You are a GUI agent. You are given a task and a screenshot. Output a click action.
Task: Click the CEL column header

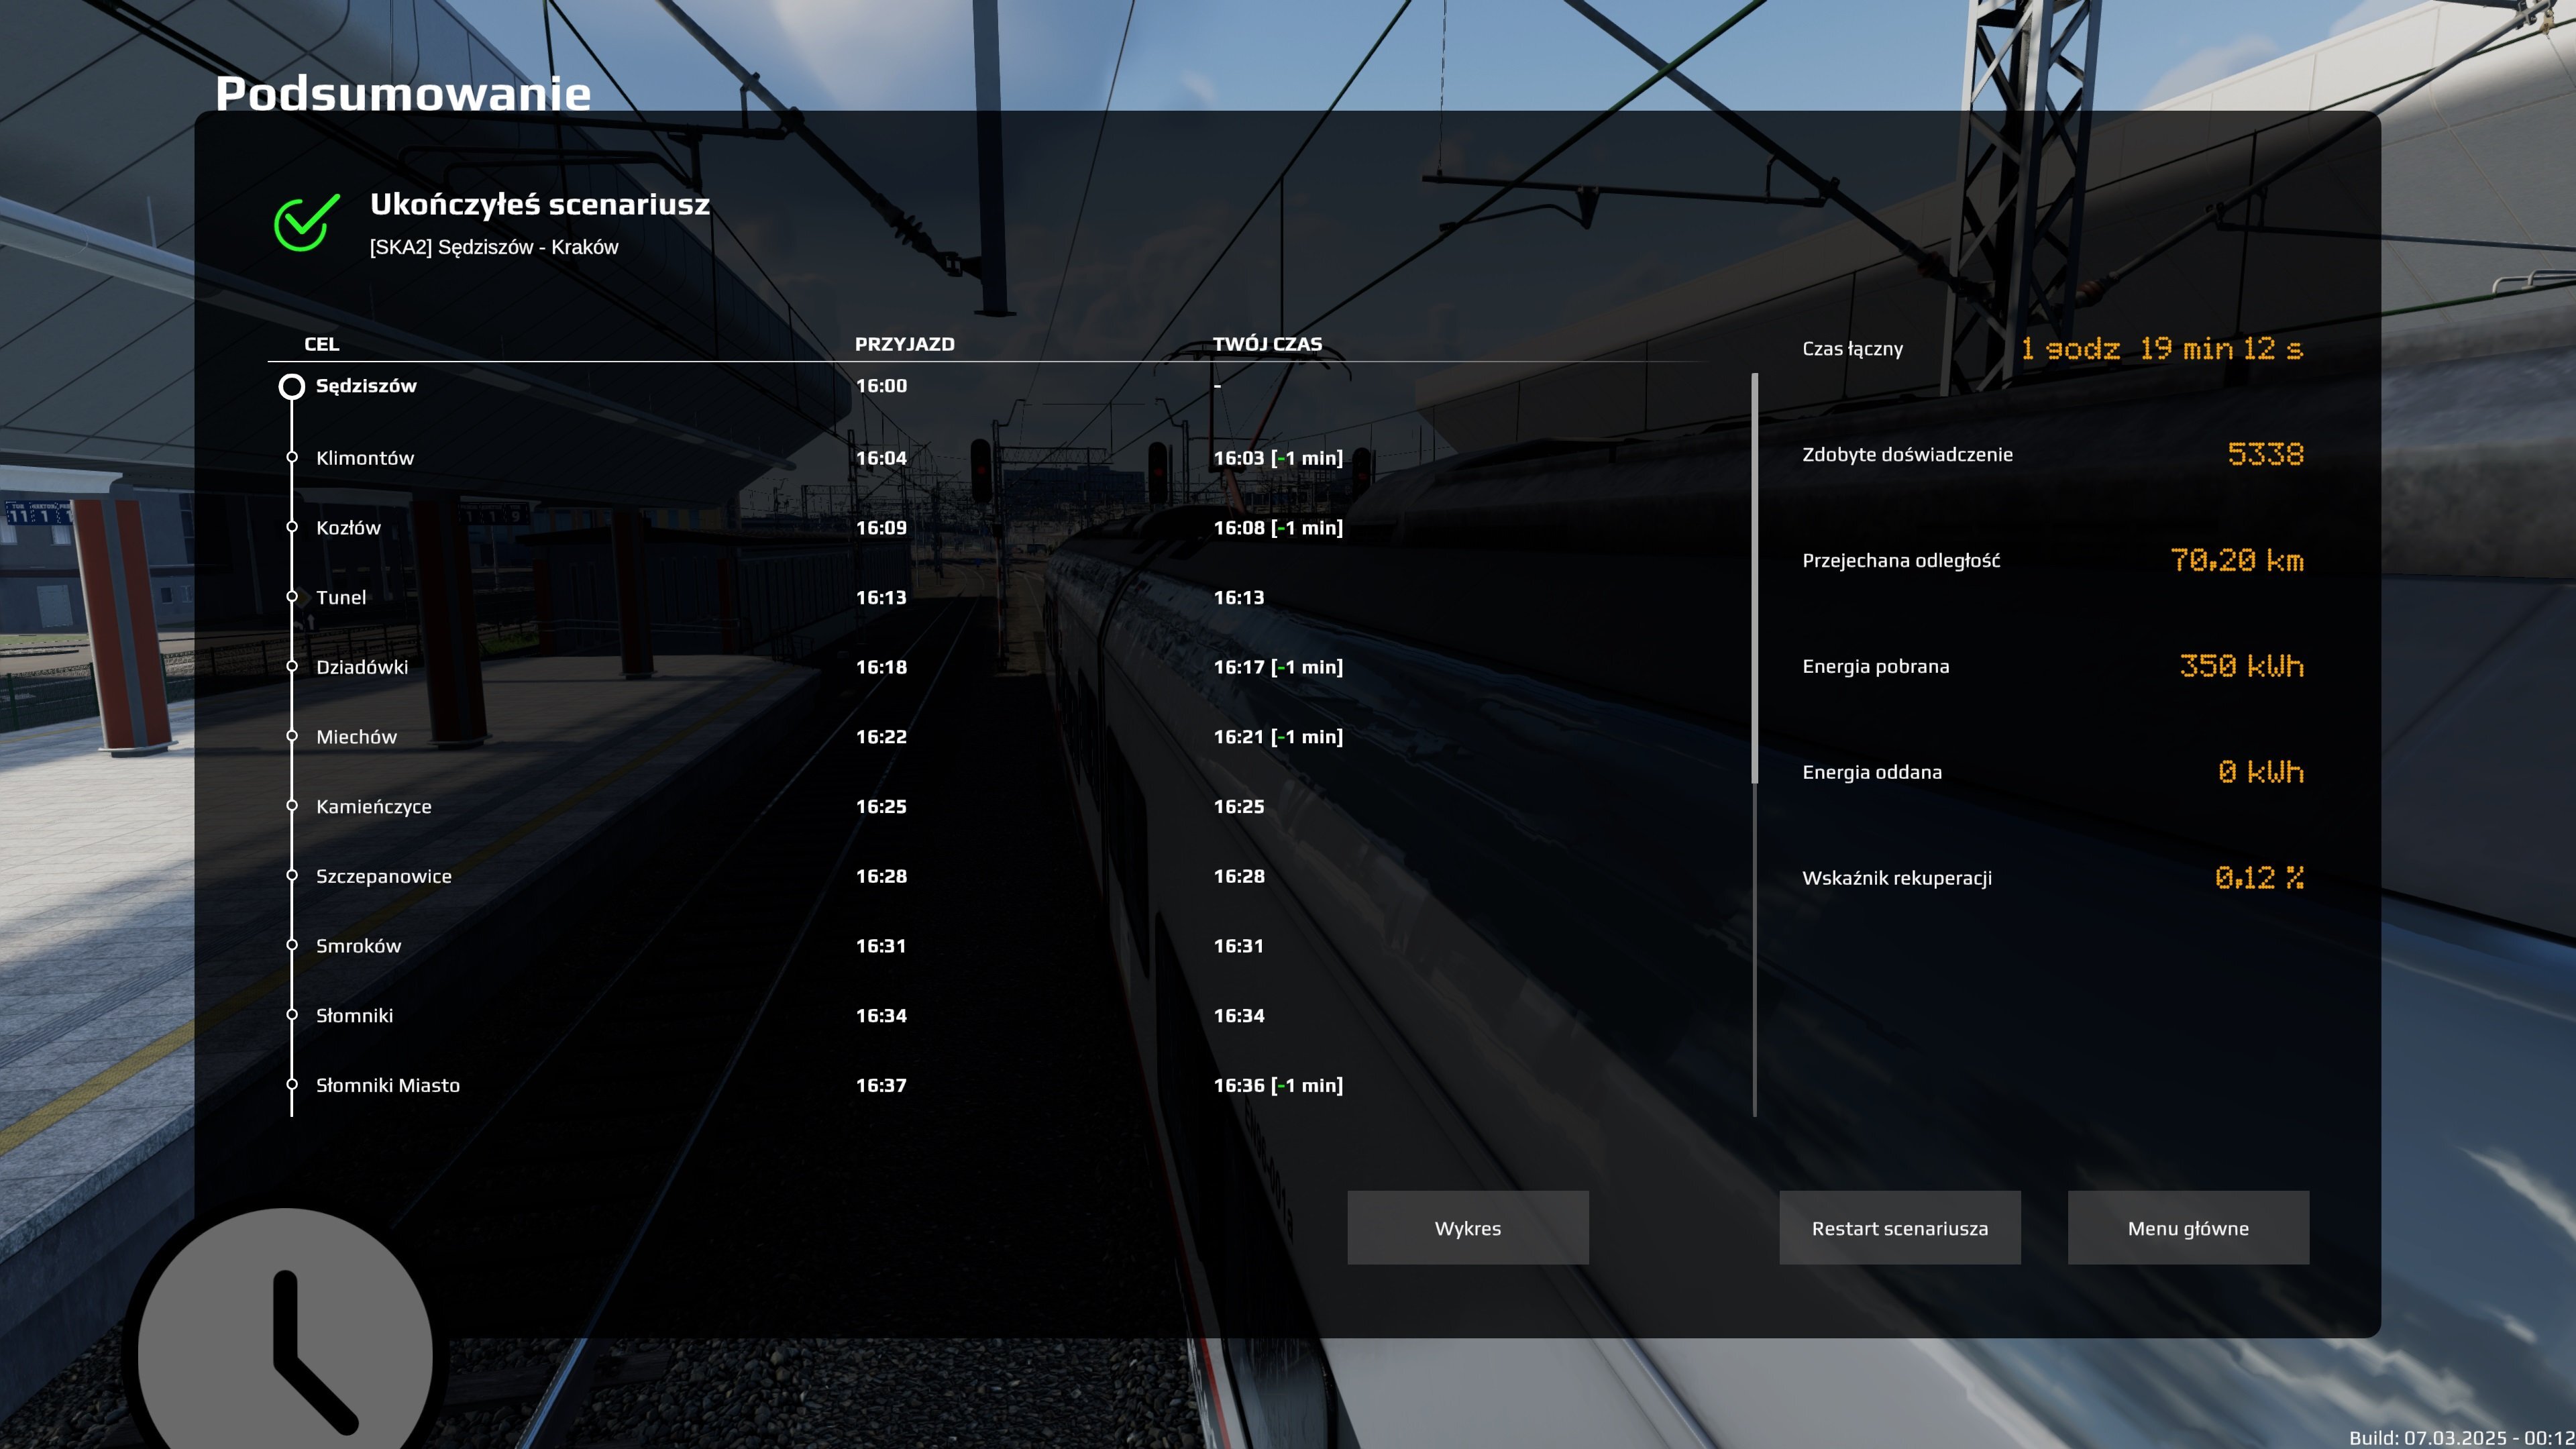pyautogui.click(x=321, y=344)
